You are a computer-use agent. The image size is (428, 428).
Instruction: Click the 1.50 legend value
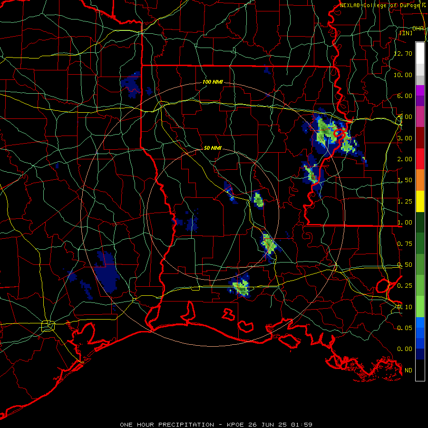pyautogui.click(x=405, y=180)
